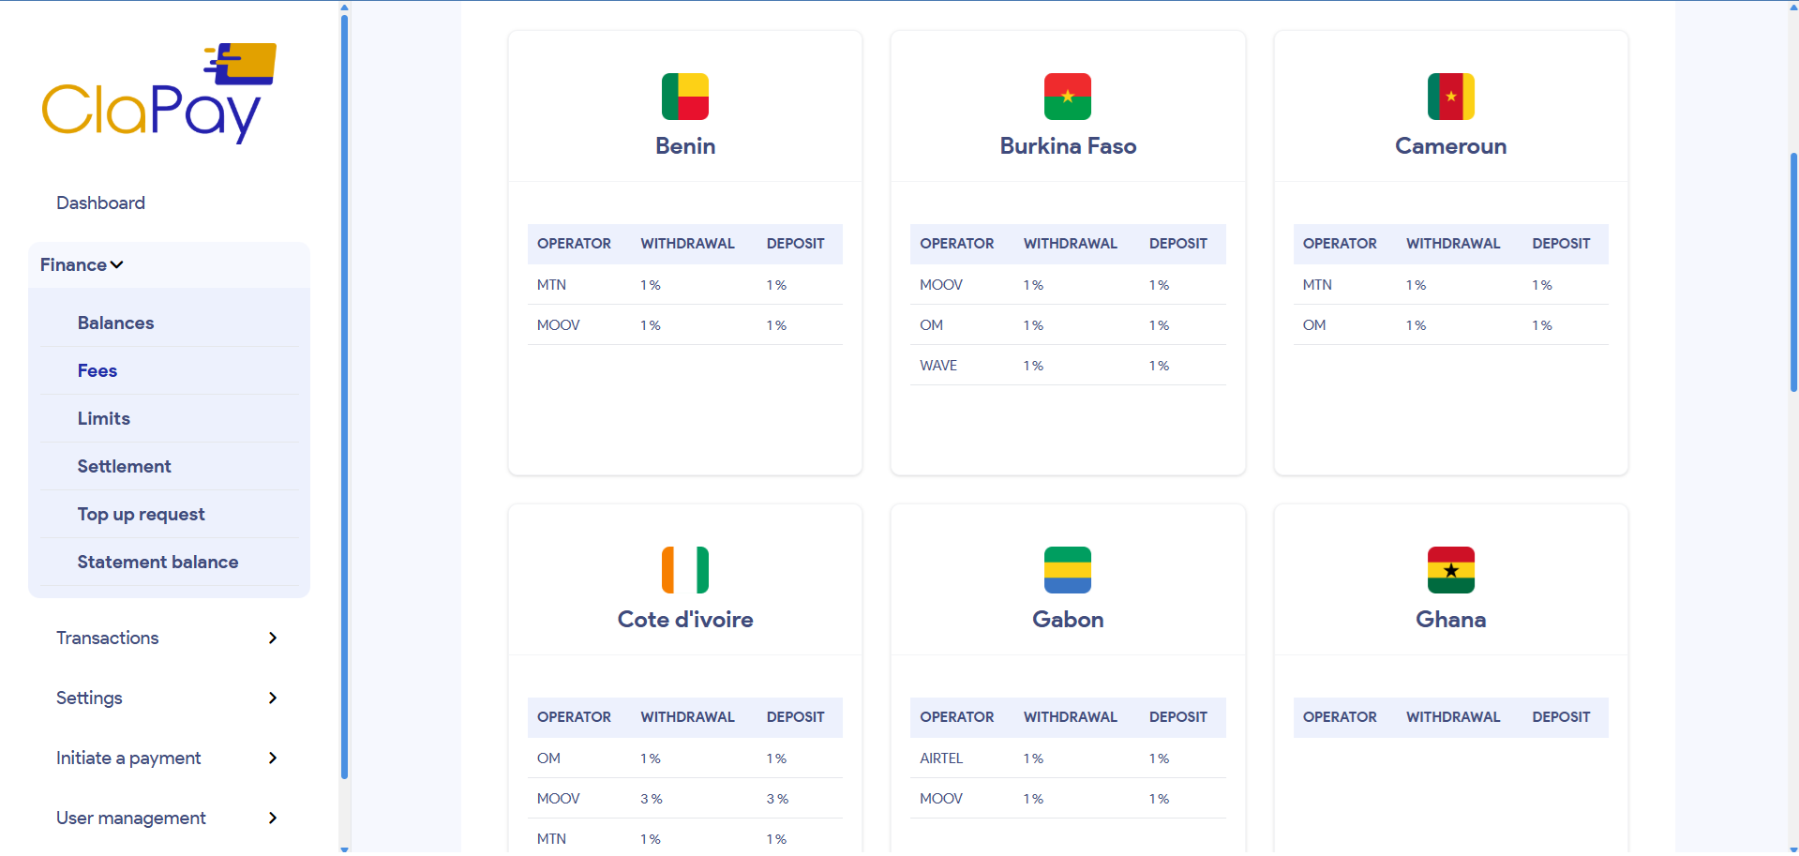
Task: Select the Fees menu item
Action: 97,370
